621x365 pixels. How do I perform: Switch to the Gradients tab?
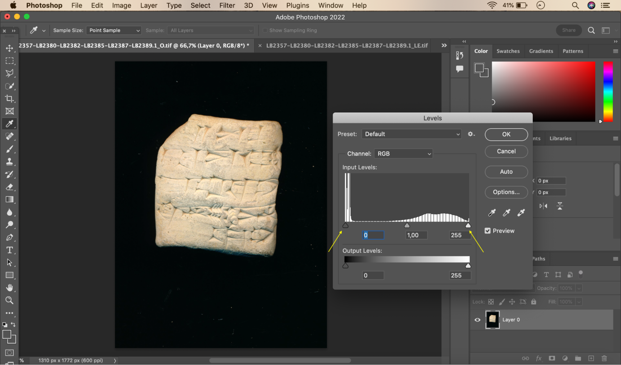pyautogui.click(x=541, y=51)
